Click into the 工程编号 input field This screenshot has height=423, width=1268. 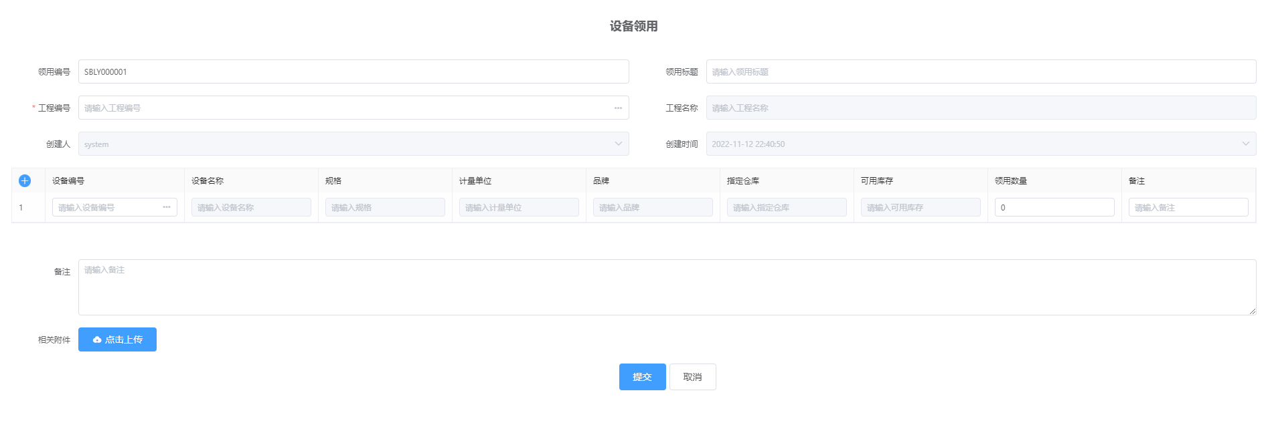point(341,108)
